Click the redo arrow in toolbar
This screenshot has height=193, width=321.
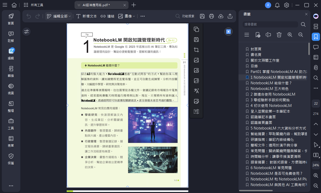38,16
